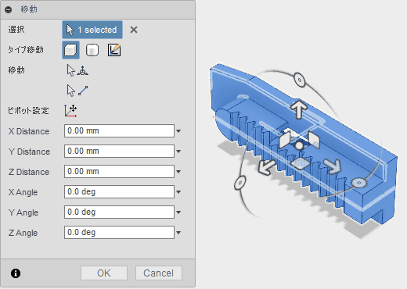407x289 pixels.
Task: Cancel the move dialog
Action: click(x=159, y=273)
